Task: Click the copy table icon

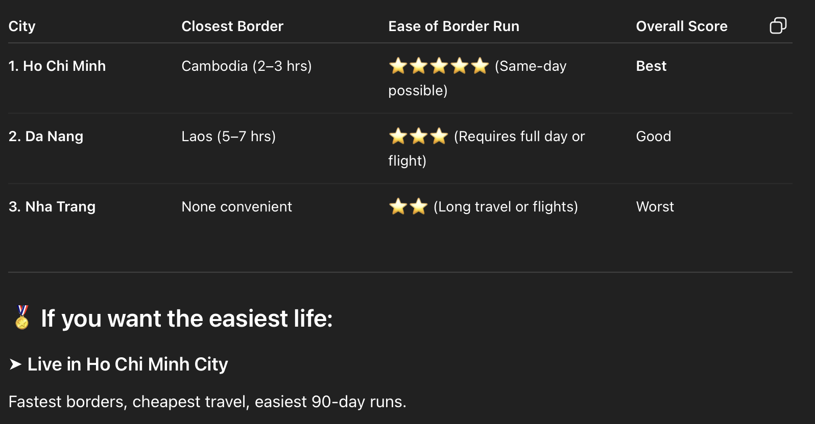Action: 778,25
